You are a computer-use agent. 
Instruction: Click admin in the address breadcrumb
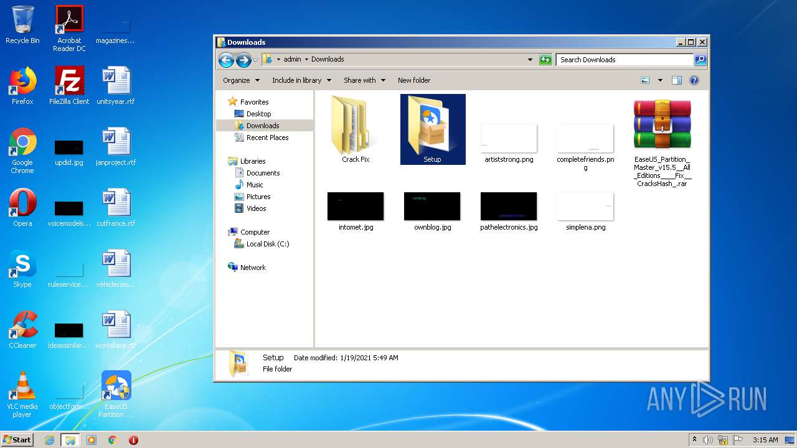292,60
